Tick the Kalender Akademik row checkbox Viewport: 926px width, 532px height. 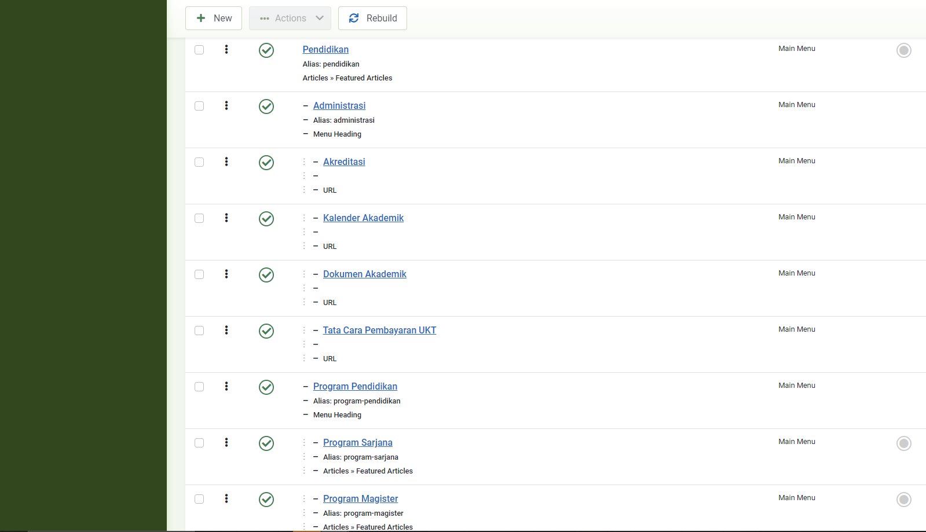click(x=199, y=218)
